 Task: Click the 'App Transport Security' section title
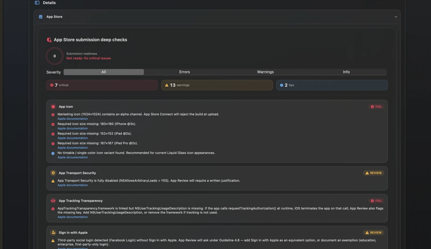pyautogui.click(x=77, y=173)
